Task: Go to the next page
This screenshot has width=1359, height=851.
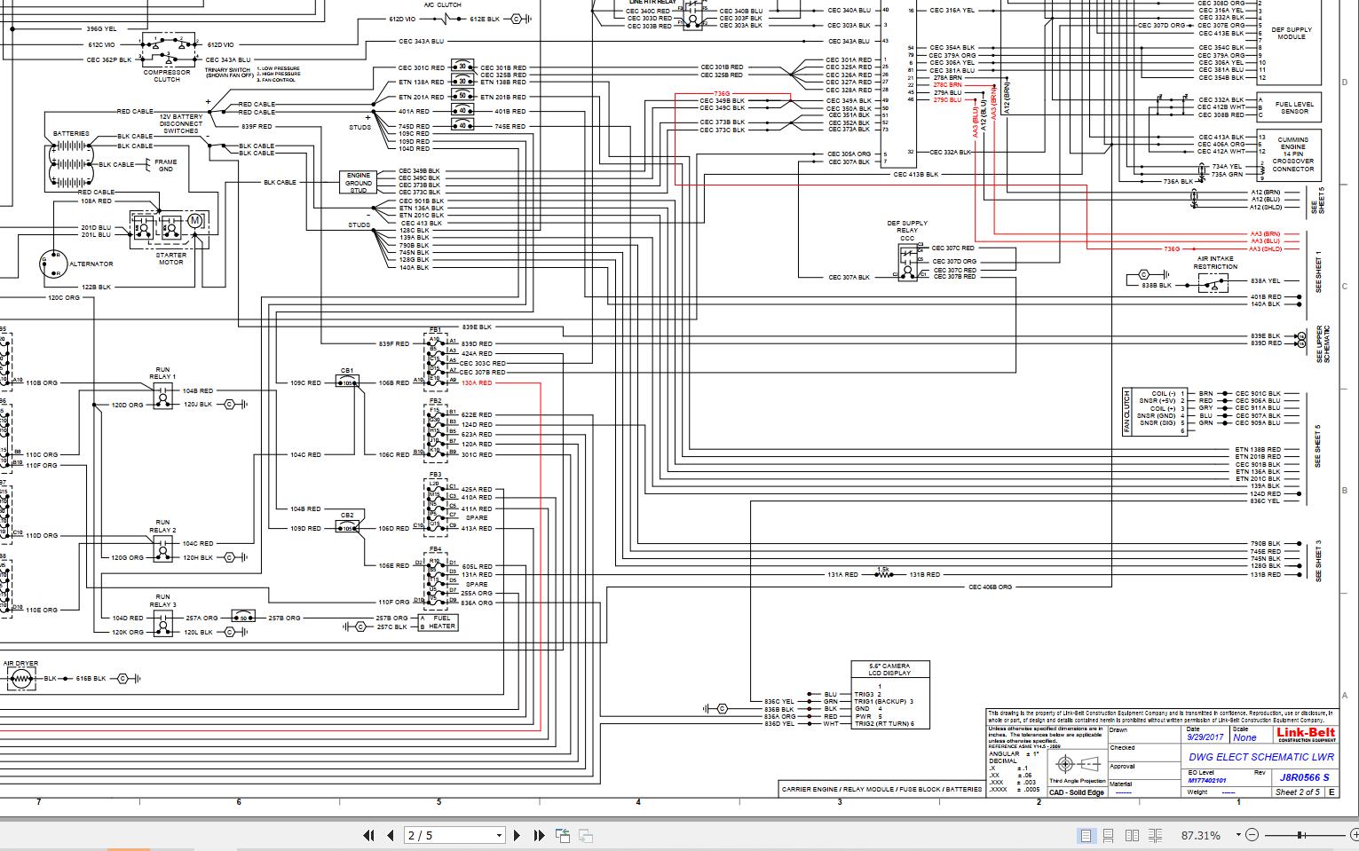Action: coord(517,835)
